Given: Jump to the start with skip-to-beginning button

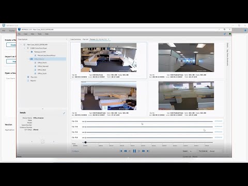Looking at the screenshot, I should (121, 151).
